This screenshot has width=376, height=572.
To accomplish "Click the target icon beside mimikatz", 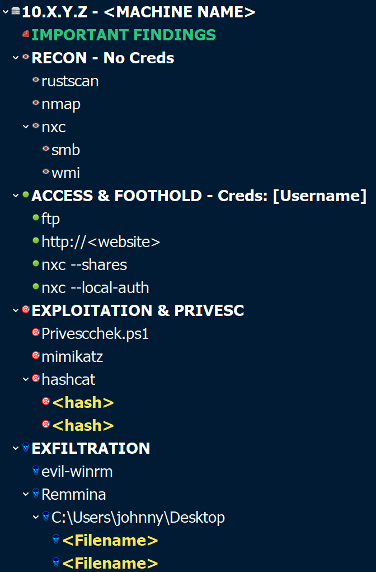I will click(x=36, y=356).
